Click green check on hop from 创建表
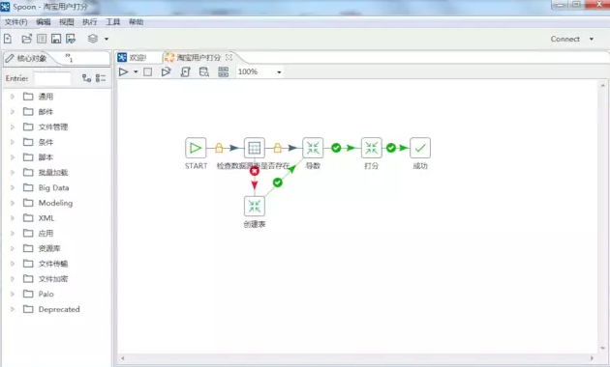This screenshot has height=367, width=610. 277,183
